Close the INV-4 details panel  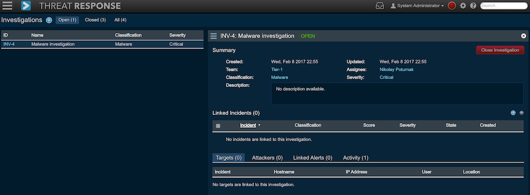coord(524,36)
